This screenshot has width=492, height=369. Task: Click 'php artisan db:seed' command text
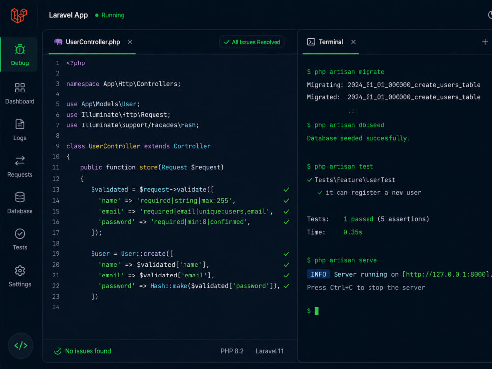click(x=349, y=125)
